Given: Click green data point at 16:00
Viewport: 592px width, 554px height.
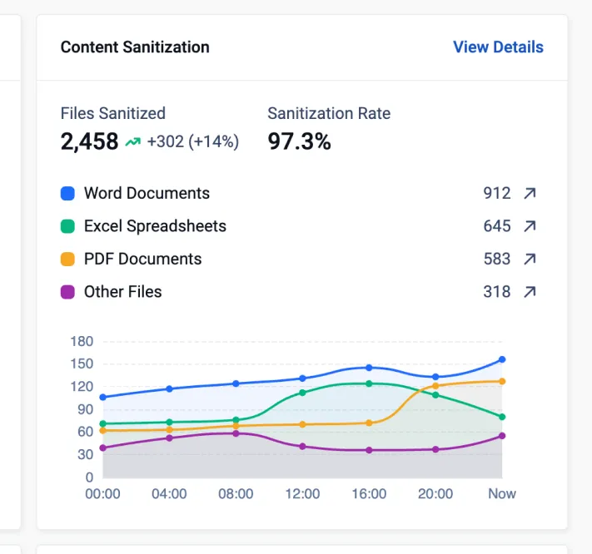Looking at the screenshot, I should [369, 383].
